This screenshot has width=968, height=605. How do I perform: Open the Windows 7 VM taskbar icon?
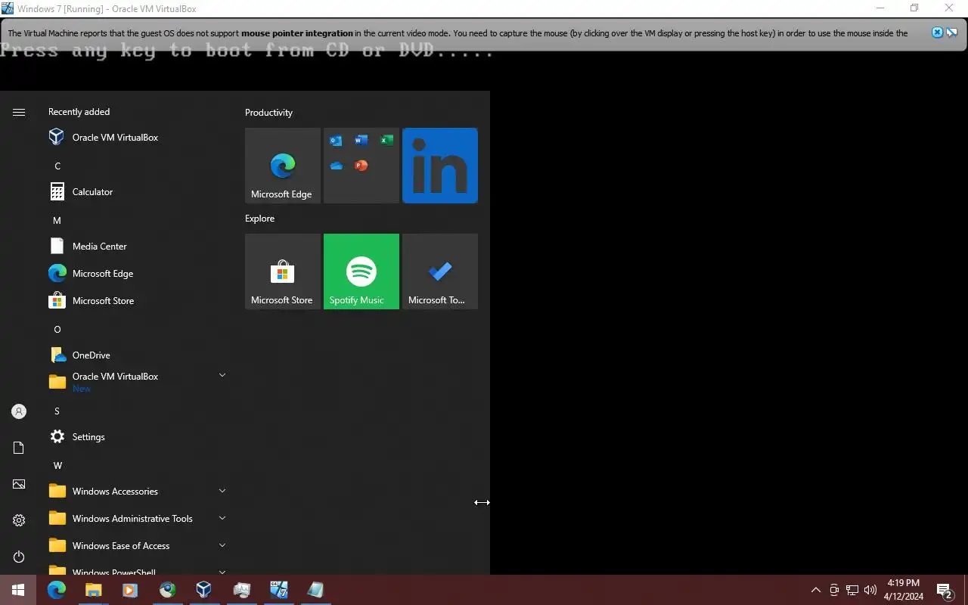278,590
